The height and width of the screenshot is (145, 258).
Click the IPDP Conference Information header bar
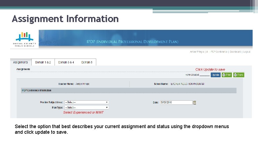pyautogui.click(x=129, y=90)
